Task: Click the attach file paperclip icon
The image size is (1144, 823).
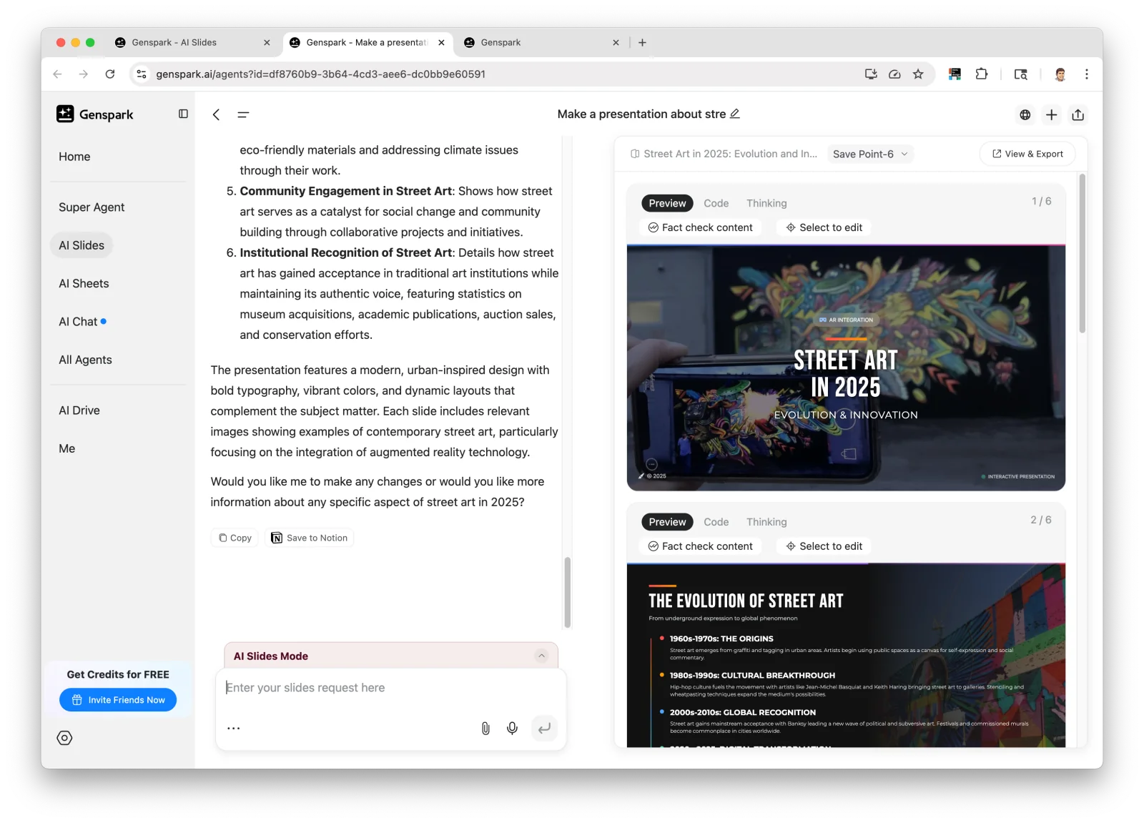Action: coord(485,728)
